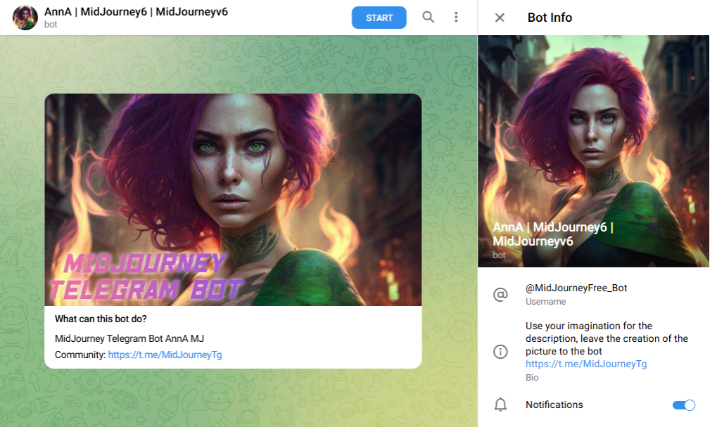Viewport: 717px width, 427px height.
Task: Toggle the Notifications switch off
Action: [684, 405]
